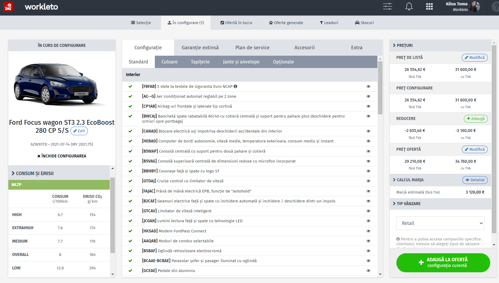This screenshot has height=283, width=499.
Task: Click Adaugă for REDUCERE
Action: 476,119
